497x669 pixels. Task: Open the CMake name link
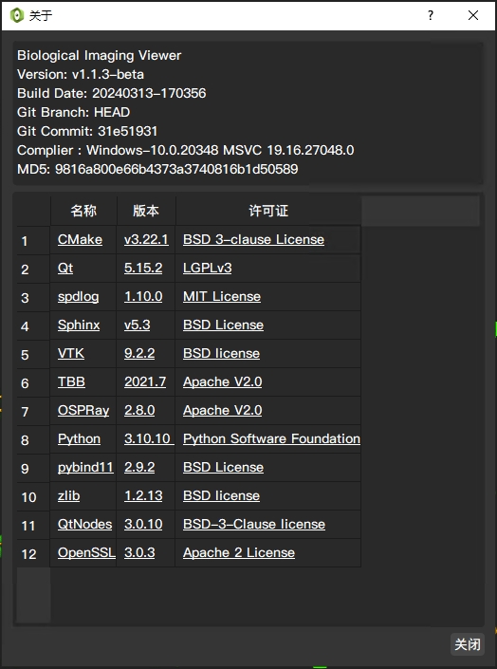80,239
